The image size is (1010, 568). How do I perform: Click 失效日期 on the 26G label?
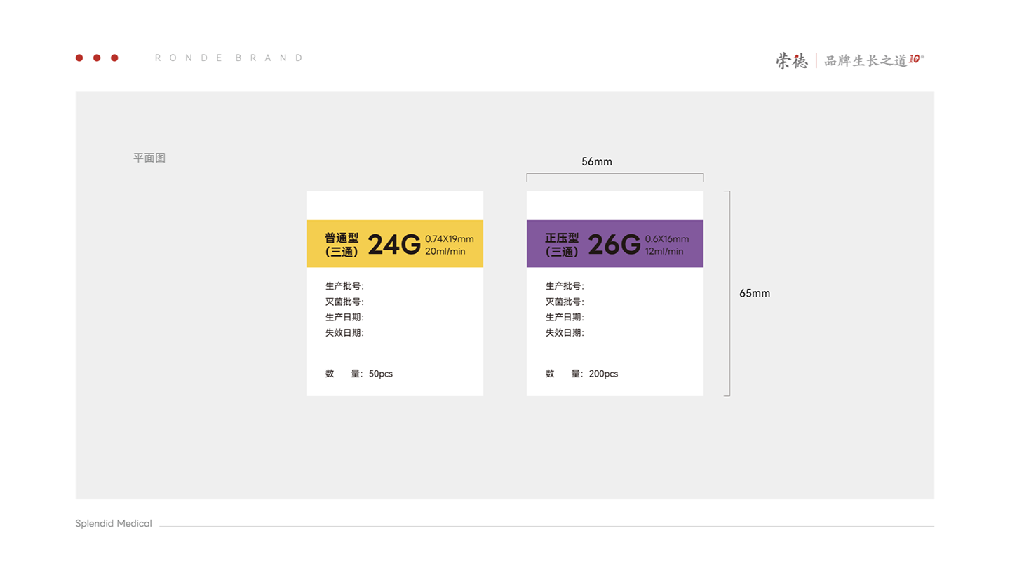coord(565,332)
